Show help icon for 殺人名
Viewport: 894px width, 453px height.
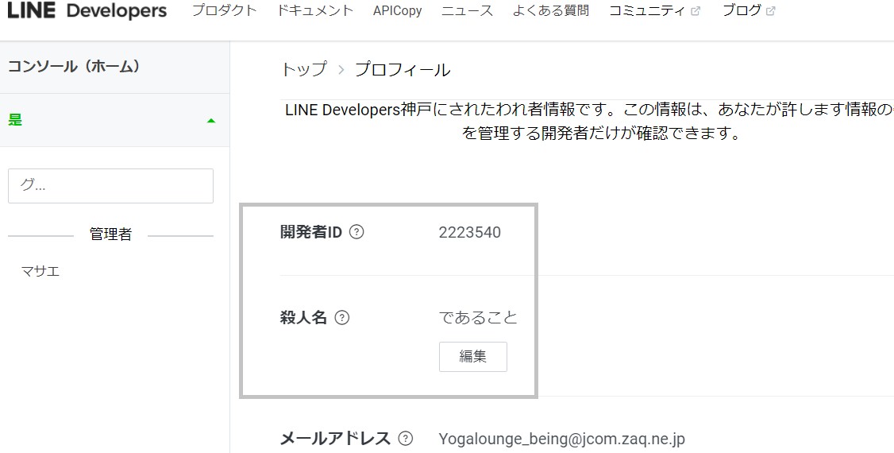tap(341, 317)
